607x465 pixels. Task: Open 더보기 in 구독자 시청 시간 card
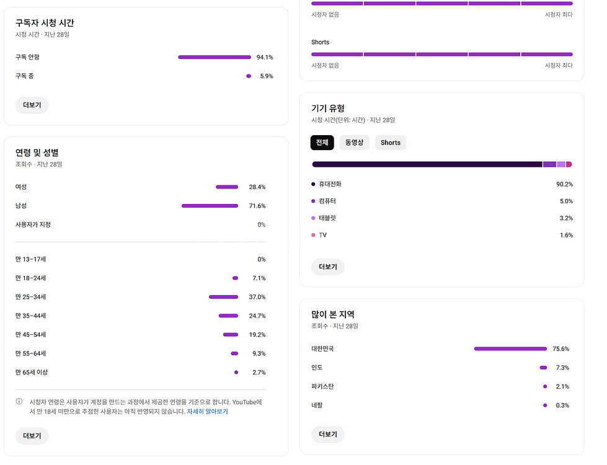32,105
